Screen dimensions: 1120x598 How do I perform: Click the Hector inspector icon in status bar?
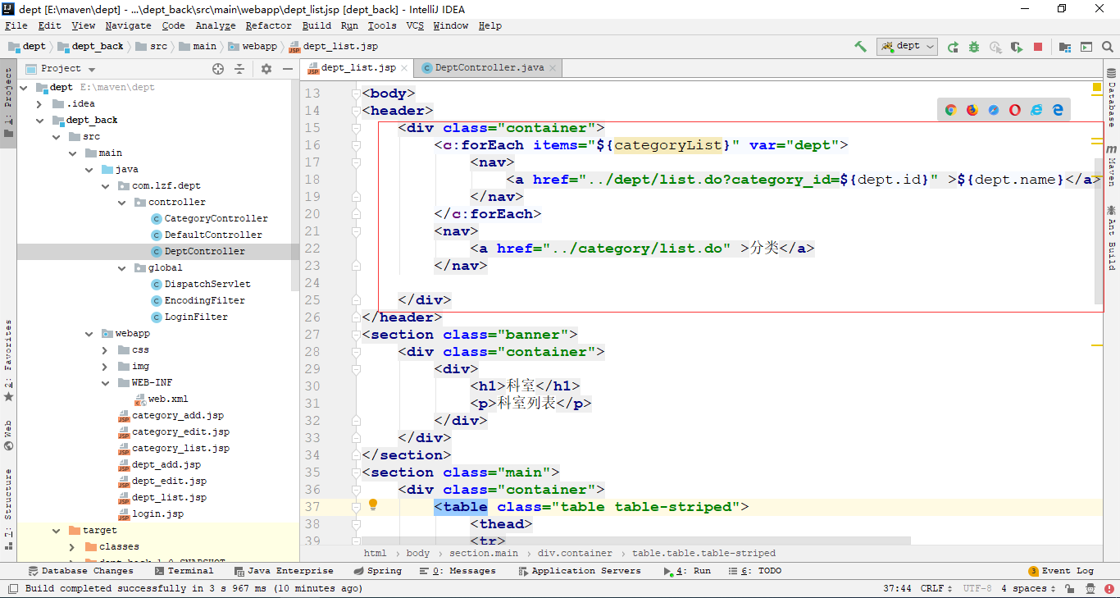point(1090,588)
